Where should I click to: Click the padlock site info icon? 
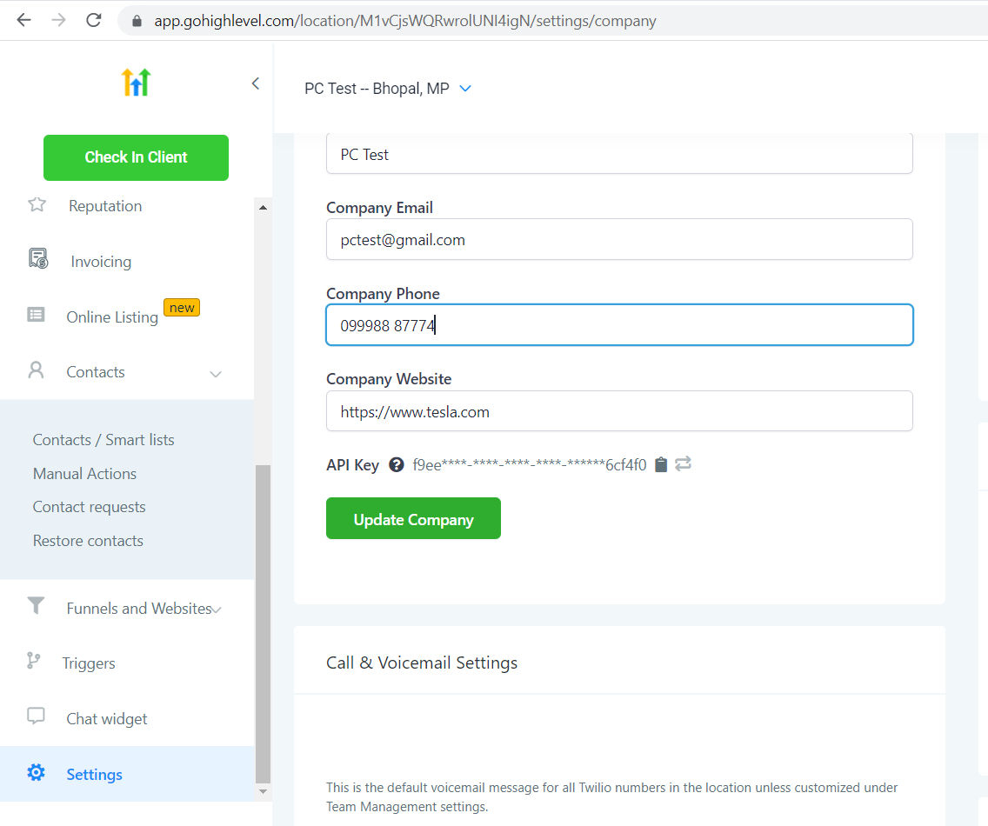[x=137, y=21]
